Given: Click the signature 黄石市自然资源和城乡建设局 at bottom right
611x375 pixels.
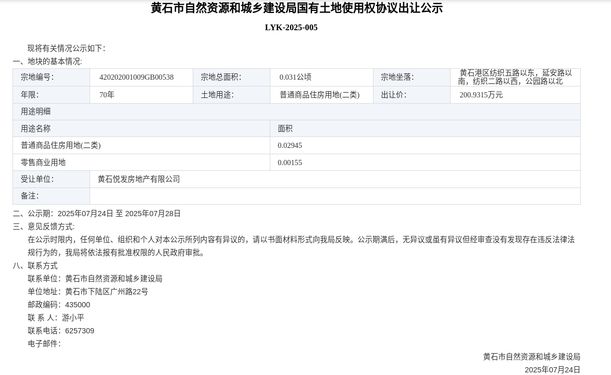Looking at the screenshot, I should (531, 357).
